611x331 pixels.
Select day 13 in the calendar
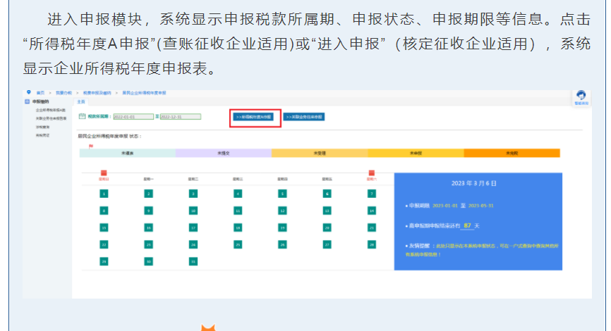[327, 211]
